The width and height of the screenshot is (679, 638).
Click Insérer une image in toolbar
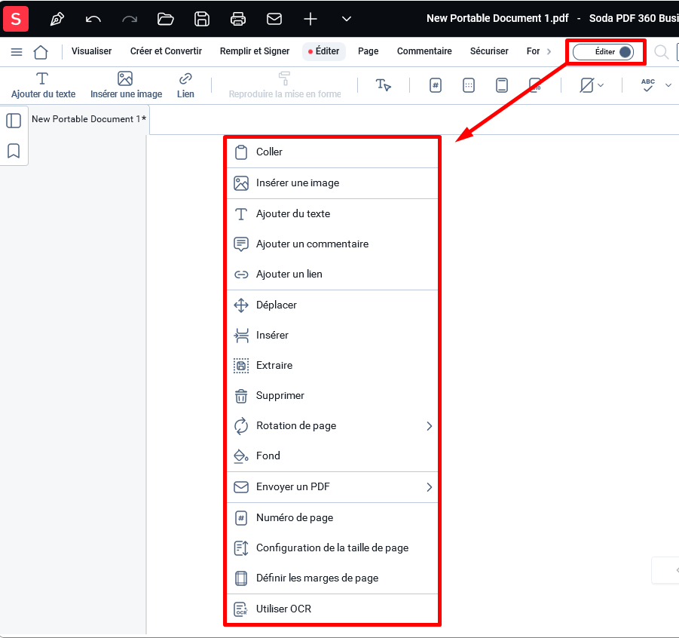pos(126,85)
